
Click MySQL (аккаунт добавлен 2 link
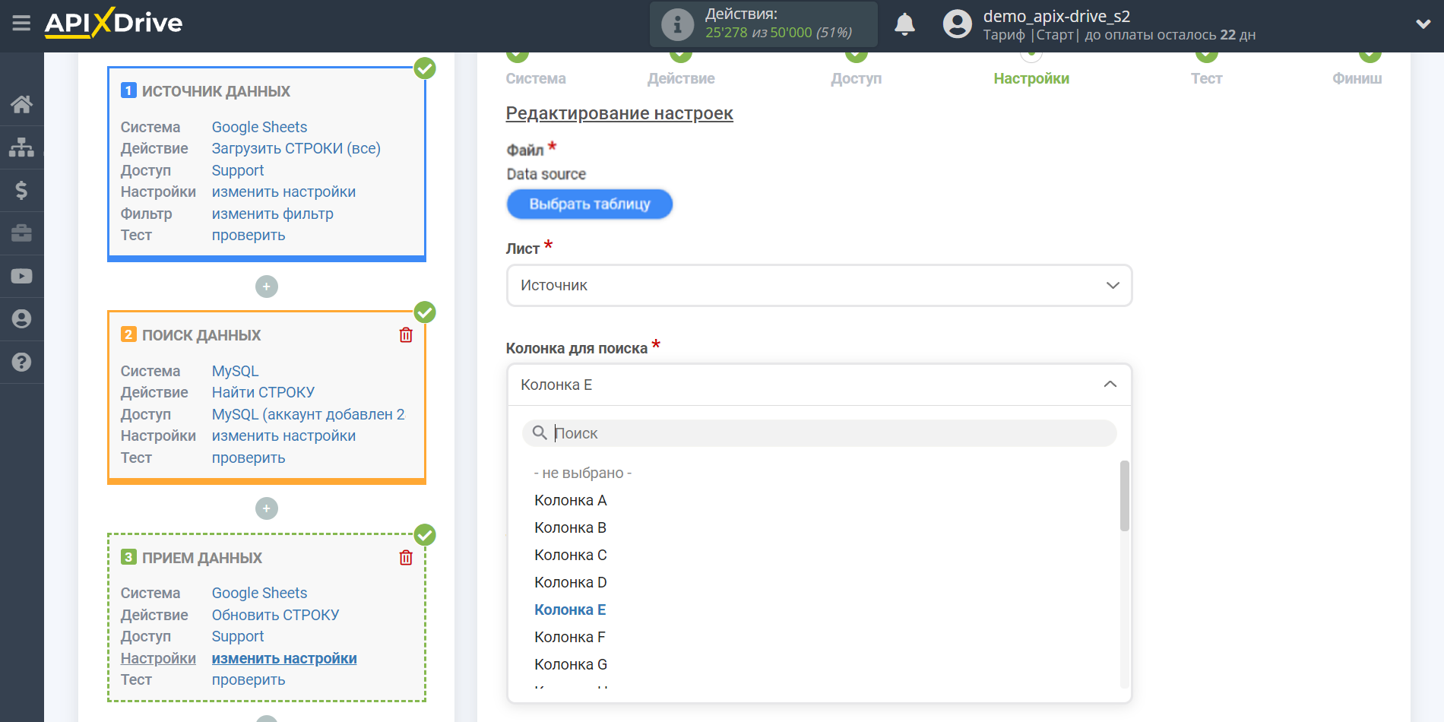tap(308, 414)
